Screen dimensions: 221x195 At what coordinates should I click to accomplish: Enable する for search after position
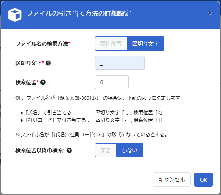tap(106, 150)
